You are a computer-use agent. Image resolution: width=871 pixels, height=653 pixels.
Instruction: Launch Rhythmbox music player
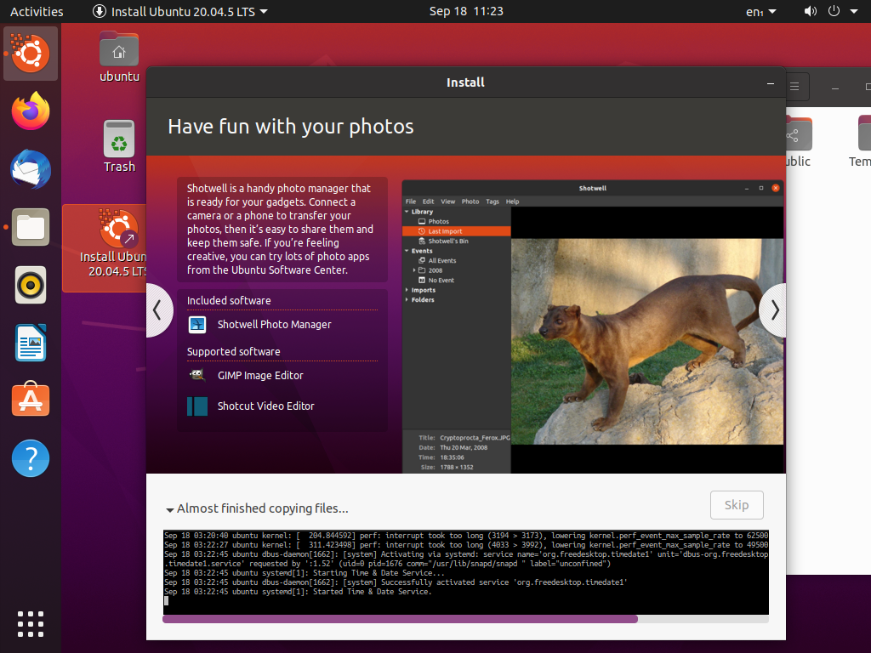click(31, 285)
